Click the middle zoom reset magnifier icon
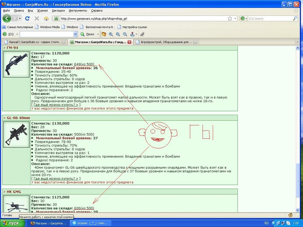 pyautogui.click(x=118, y=34)
